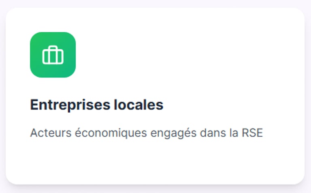Screen dimensions: 311x193
Task: Click the card's bottom rounded edge
Action: tap(155, 183)
